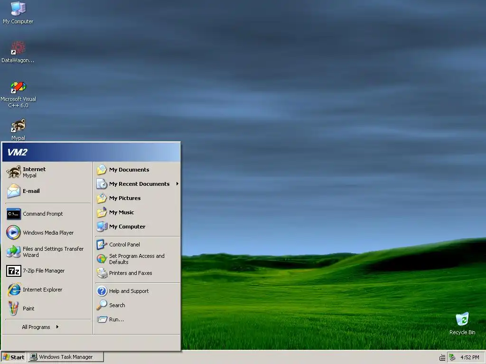Click My Computer label in Start menu
This screenshot has width=486, height=364.
pyautogui.click(x=127, y=227)
